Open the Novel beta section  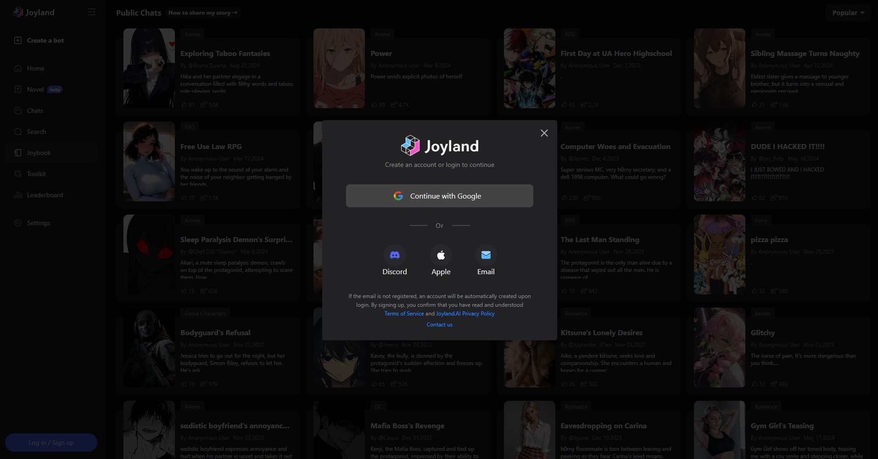coord(17,89)
